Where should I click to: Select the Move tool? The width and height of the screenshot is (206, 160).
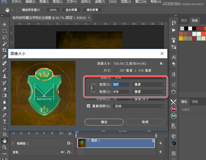(x=4, y=25)
